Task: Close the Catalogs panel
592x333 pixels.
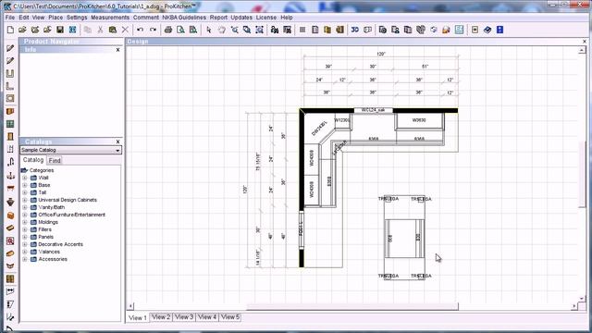Action: [117, 142]
